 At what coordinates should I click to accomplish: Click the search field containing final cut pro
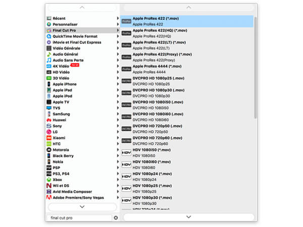coord(78,218)
